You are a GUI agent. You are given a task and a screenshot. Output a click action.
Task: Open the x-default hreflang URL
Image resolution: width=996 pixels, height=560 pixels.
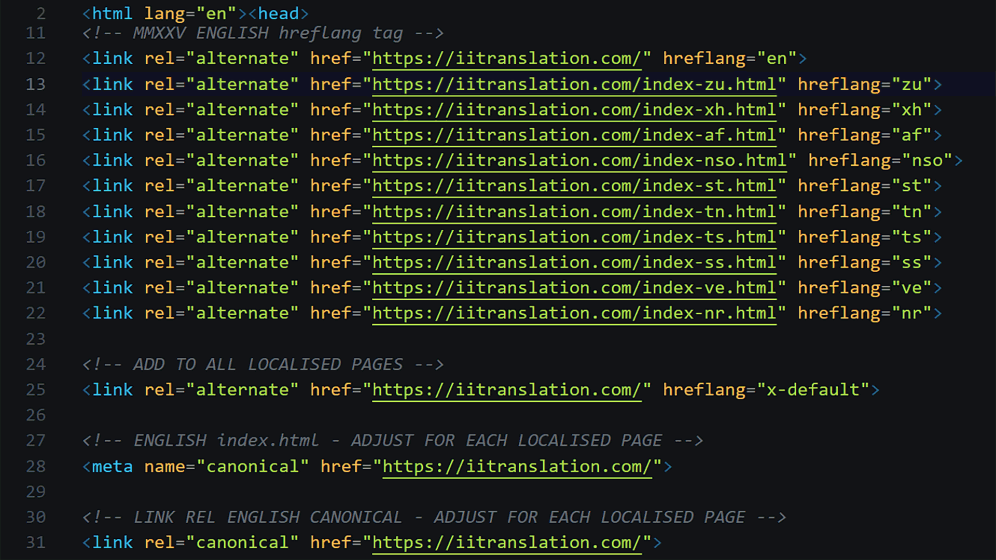[506, 390]
